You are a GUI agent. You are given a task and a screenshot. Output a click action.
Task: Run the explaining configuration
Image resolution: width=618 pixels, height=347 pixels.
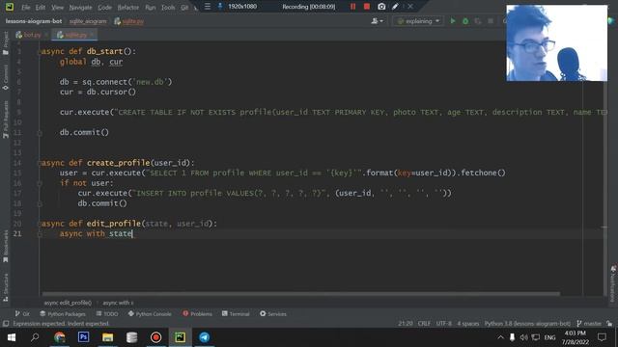click(x=453, y=21)
